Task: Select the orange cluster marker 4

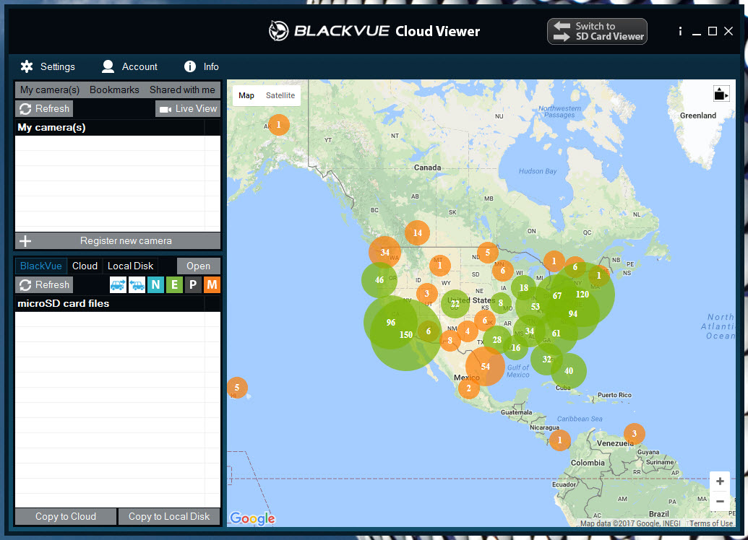Action: [468, 331]
